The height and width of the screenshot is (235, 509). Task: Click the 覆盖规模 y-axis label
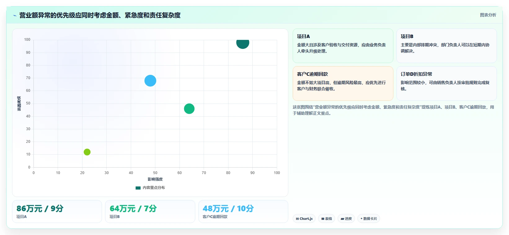tap(19, 104)
